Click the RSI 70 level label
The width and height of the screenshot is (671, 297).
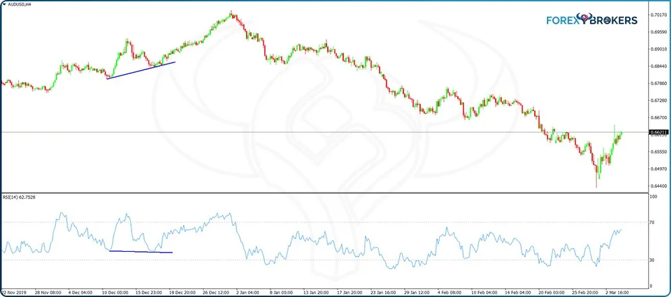pyautogui.click(x=653, y=222)
